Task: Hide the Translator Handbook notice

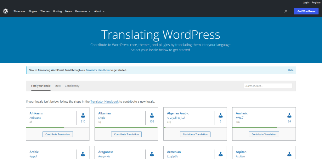Action: click(291, 70)
